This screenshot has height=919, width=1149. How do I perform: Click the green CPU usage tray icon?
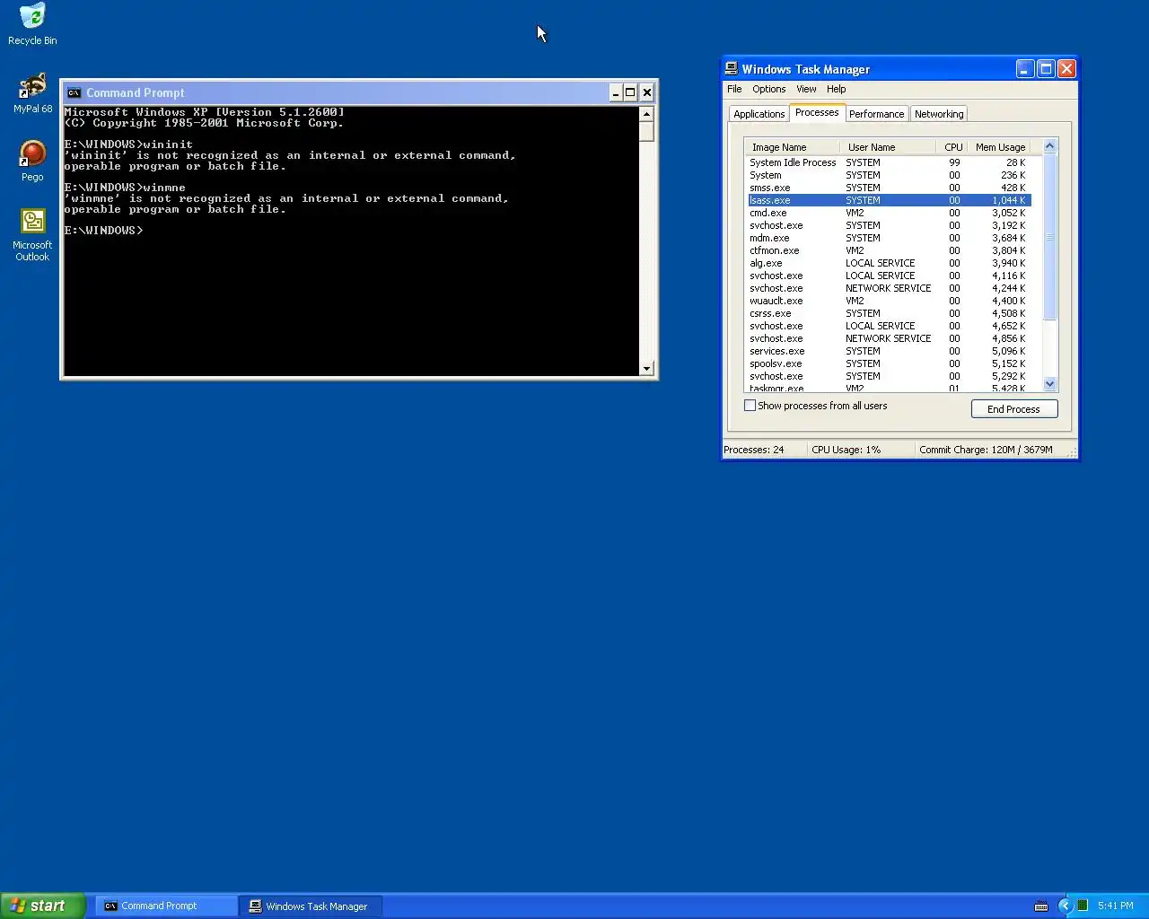(1083, 906)
